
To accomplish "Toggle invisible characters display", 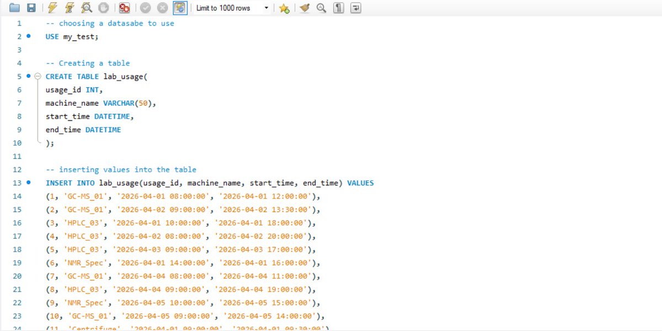I will (x=339, y=8).
